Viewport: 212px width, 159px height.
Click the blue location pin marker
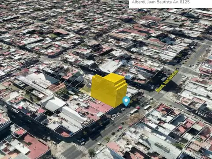point(126,101)
